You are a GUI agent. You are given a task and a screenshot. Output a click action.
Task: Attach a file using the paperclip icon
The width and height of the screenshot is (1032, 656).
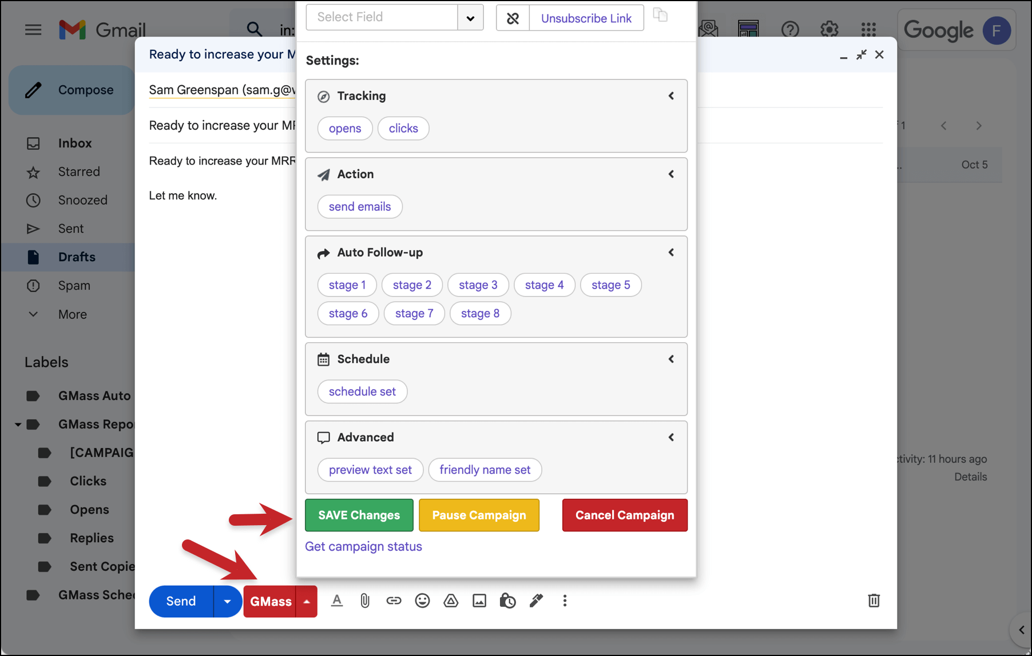[365, 601]
